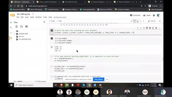Open iris.csv in Files panel
Image resolution: width=172 pixels, height=97 pixels.
pyautogui.click(x=21, y=36)
